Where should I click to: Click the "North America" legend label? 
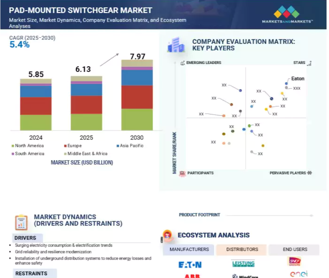click(29, 146)
